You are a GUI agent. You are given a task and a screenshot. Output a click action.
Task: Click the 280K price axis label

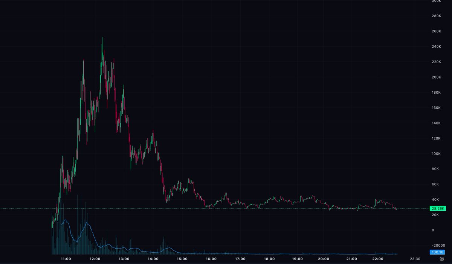(x=436, y=16)
